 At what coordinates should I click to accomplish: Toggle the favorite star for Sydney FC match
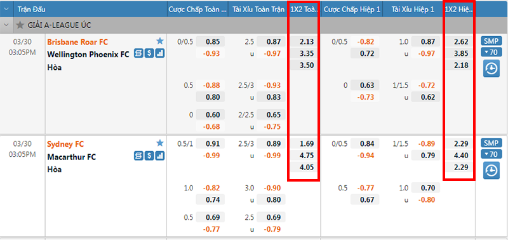click(x=160, y=143)
